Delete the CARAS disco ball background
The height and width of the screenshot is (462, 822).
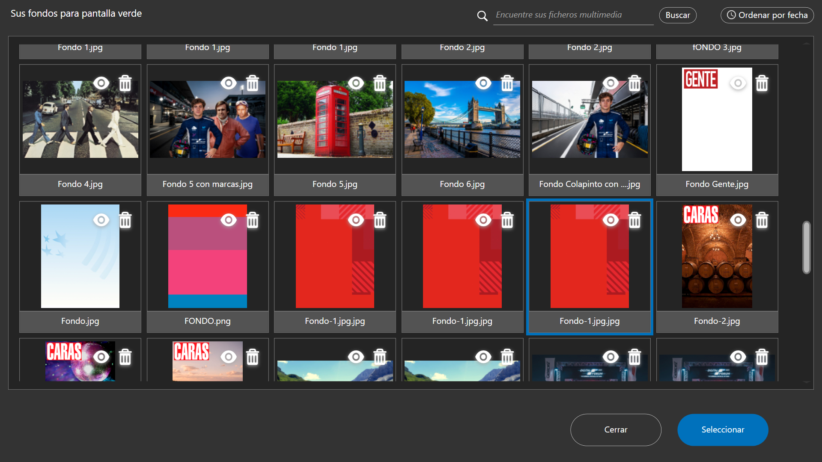tap(125, 357)
